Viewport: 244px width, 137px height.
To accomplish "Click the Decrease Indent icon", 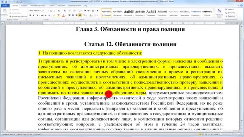I will pos(85,11).
